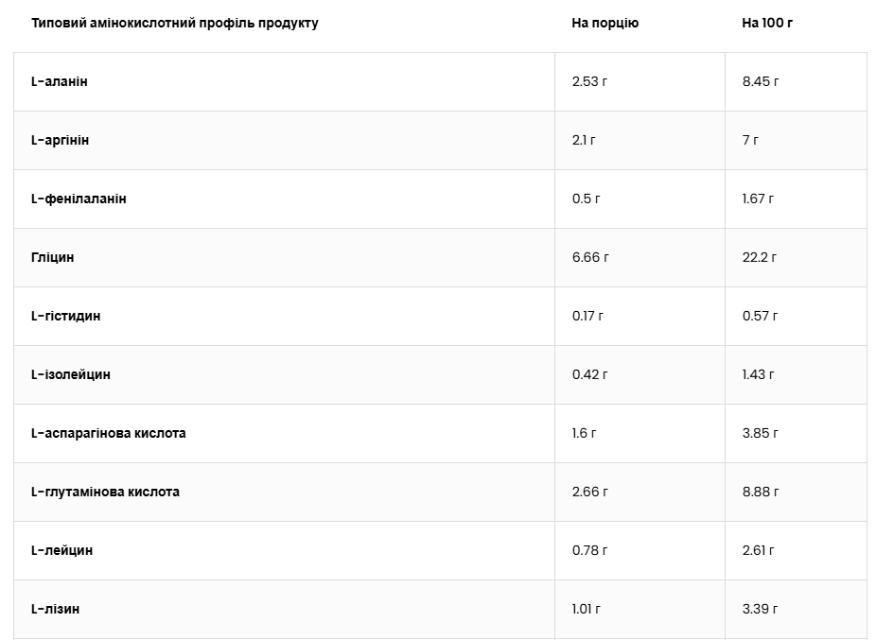Viewport: 876px width, 640px height.
Task: Click the "На порцію" column header
Action: 604,23
